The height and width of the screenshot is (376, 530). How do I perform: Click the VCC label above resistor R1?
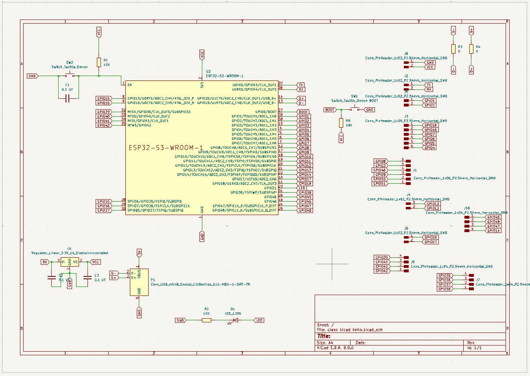(x=99, y=32)
